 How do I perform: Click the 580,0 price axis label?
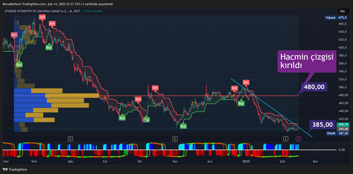pyautogui.click(x=342, y=56)
